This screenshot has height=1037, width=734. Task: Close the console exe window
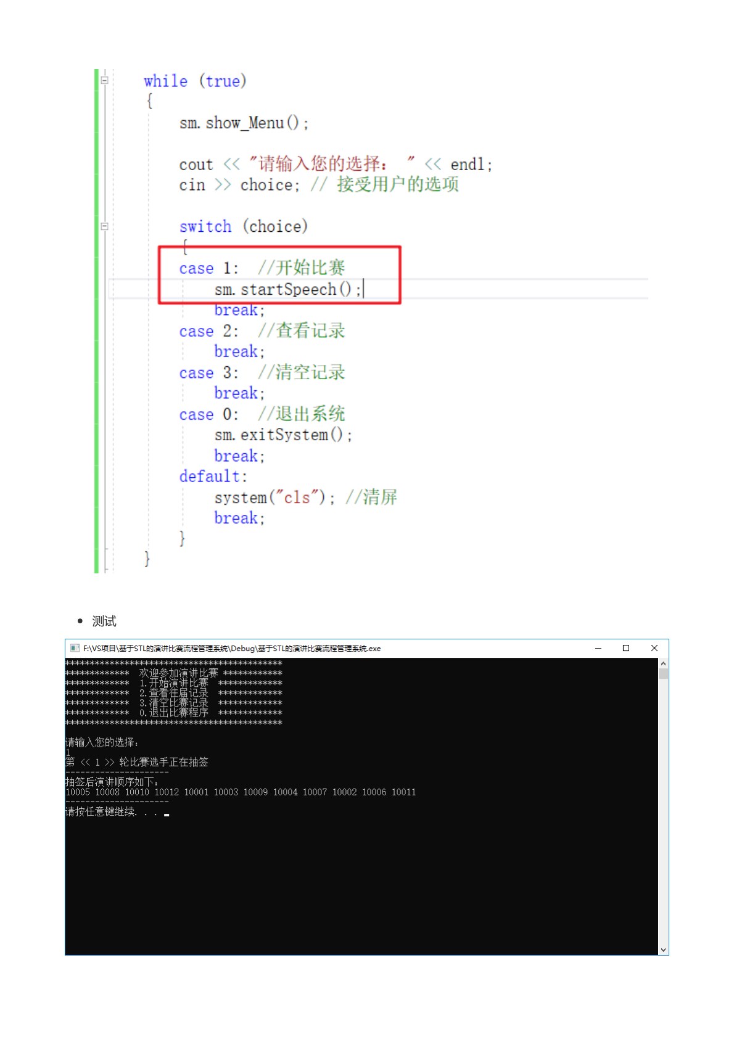[x=654, y=648]
